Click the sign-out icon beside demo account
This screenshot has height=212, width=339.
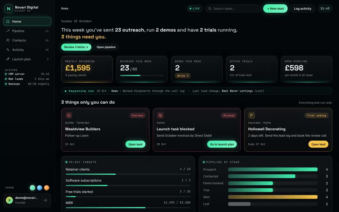[45, 200]
